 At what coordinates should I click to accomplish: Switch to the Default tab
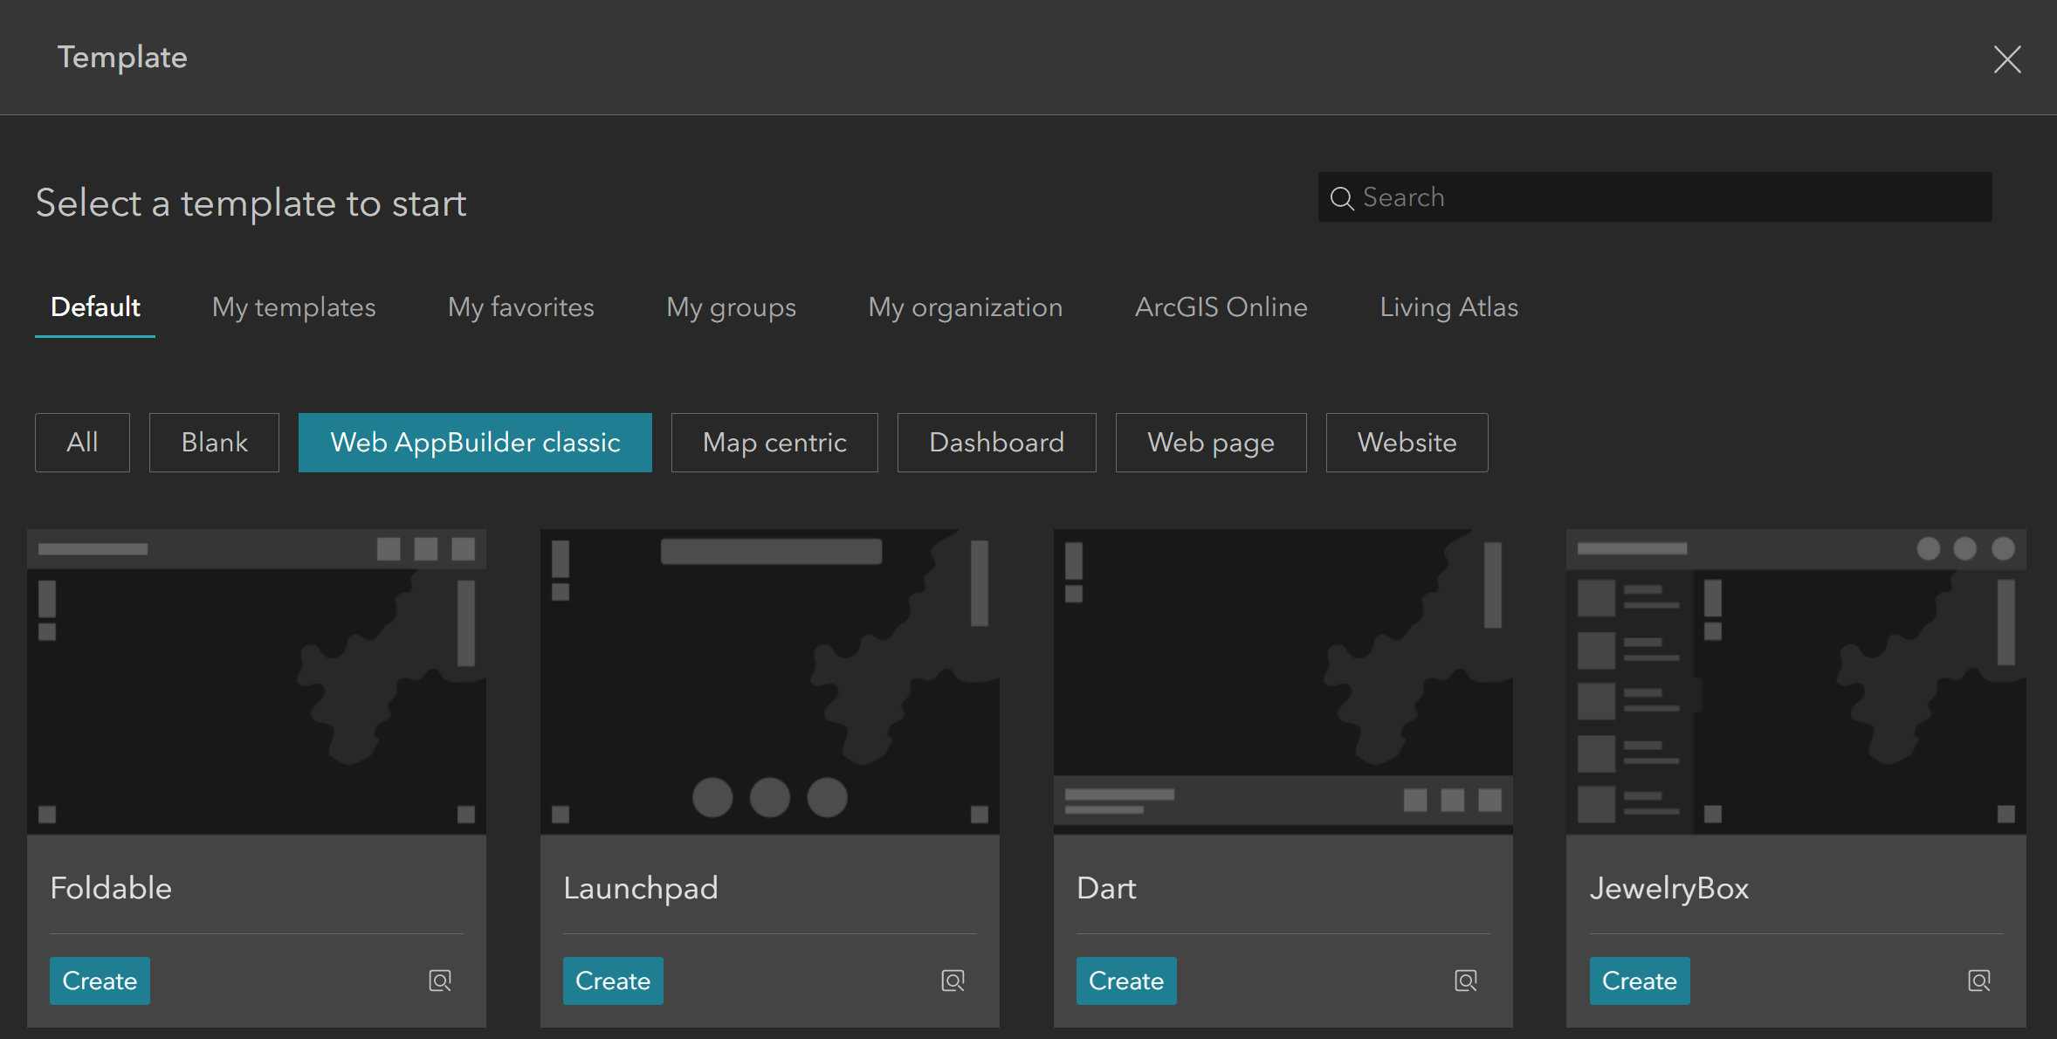(x=95, y=307)
